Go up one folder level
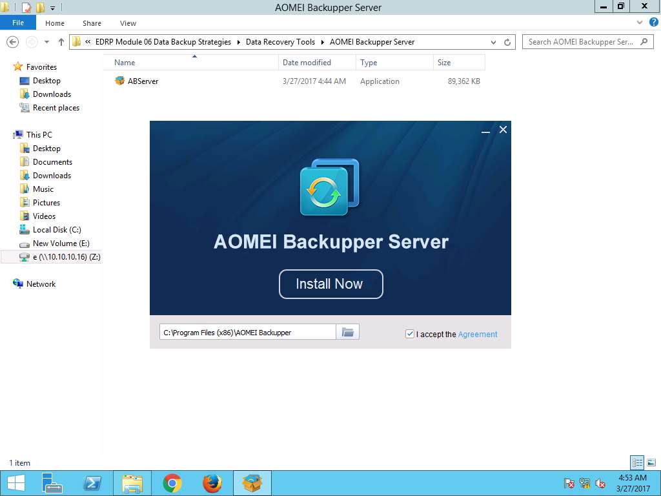Screen dimensions: 661x496 coord(61,42)
